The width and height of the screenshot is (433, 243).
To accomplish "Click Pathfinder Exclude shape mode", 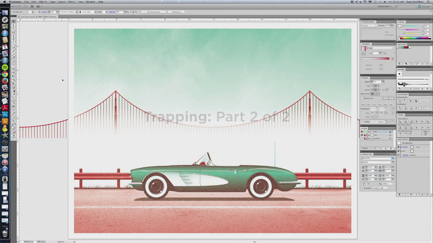I will click(x=416, y=101).
